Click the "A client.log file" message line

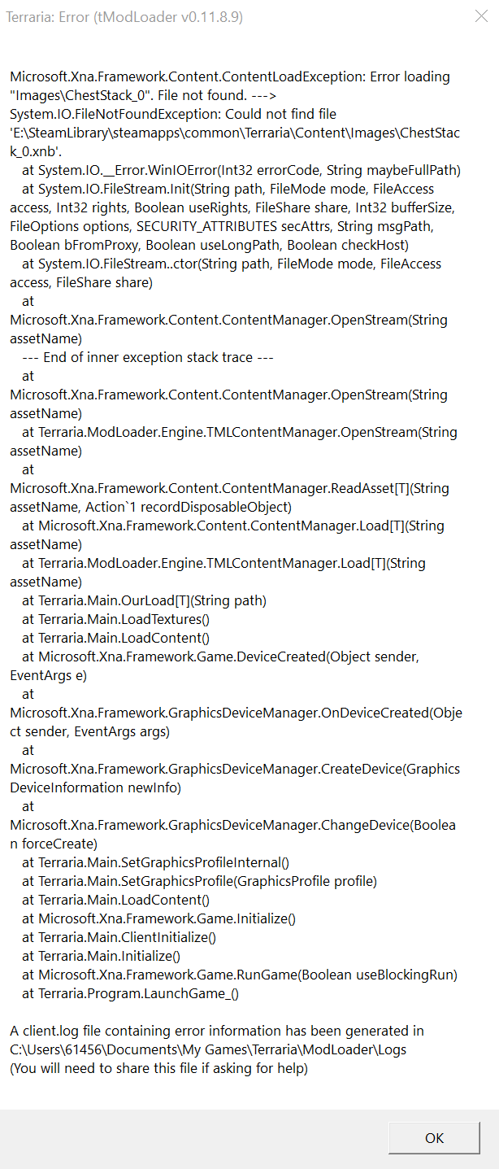[x=216, y=1031]
